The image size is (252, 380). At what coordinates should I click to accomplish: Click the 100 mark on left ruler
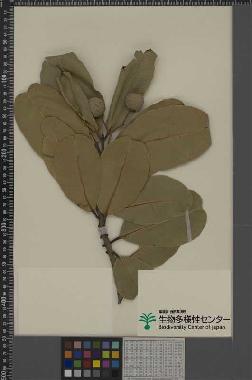pyautogui.click(x=4, y=78)
